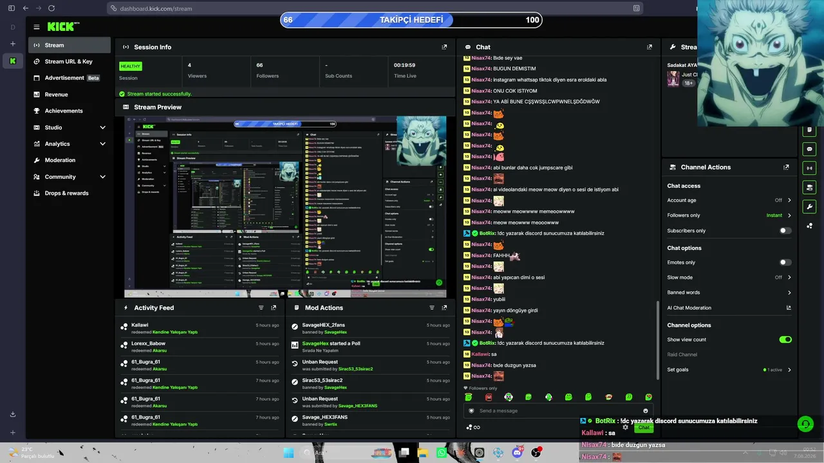
Task: Click the TAKİPÇİ HEDEFİ follower goal bar
Action: pos(411,20)
